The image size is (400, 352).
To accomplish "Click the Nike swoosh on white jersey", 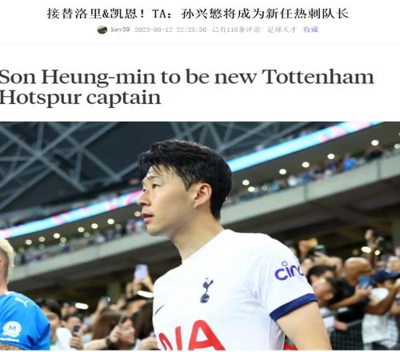I will (160, 309).
